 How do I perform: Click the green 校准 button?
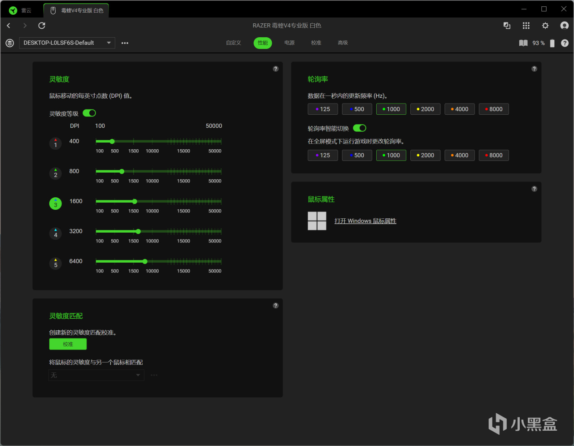pyautogui.click(x=68, y=344)
